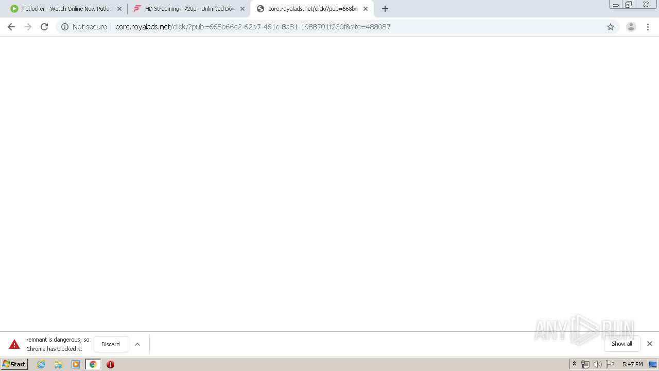The width and height of the screenshot is (659, 371).
Task: Show hidden system tray icons
Action: 574,364
